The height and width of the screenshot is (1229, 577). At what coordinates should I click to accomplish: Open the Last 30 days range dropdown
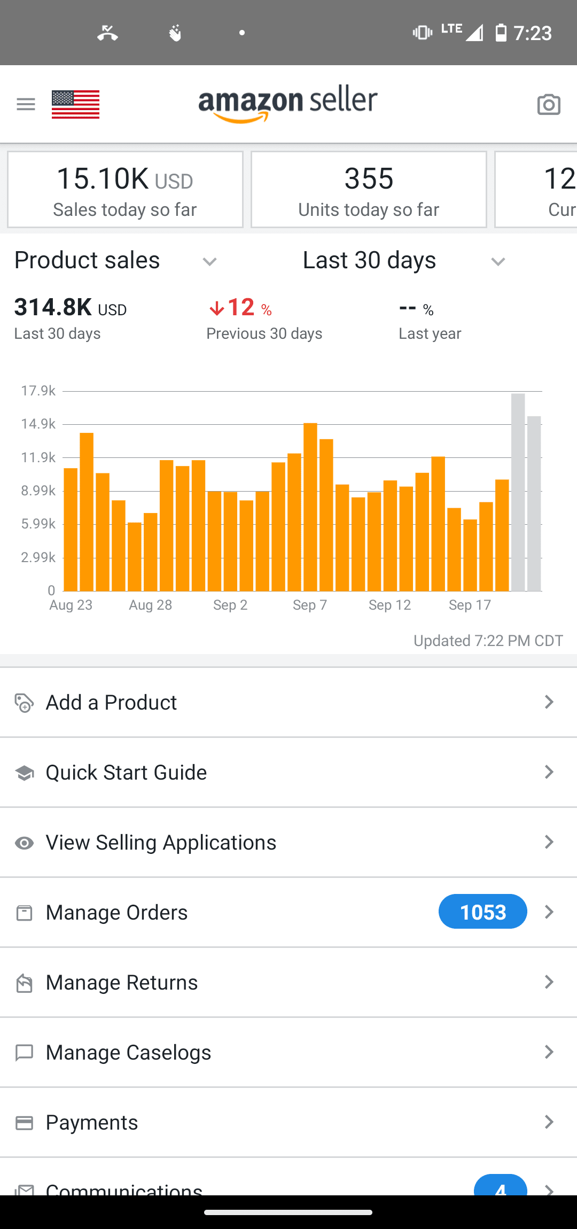coord(498,261)
